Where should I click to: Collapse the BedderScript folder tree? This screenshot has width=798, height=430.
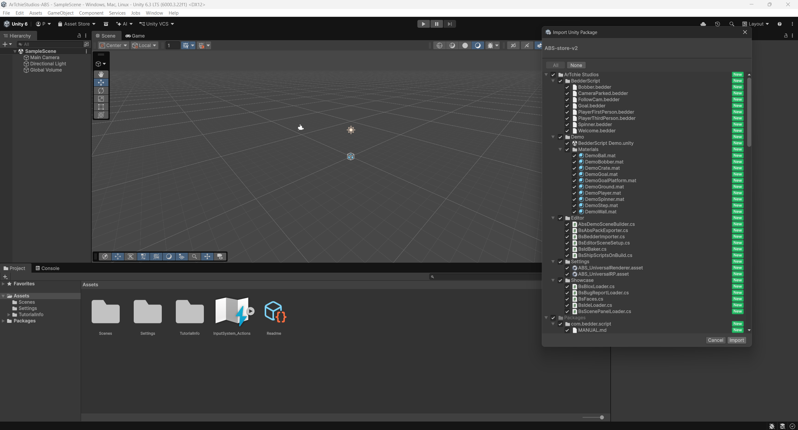pyautogui.click(x=553, y=81)
